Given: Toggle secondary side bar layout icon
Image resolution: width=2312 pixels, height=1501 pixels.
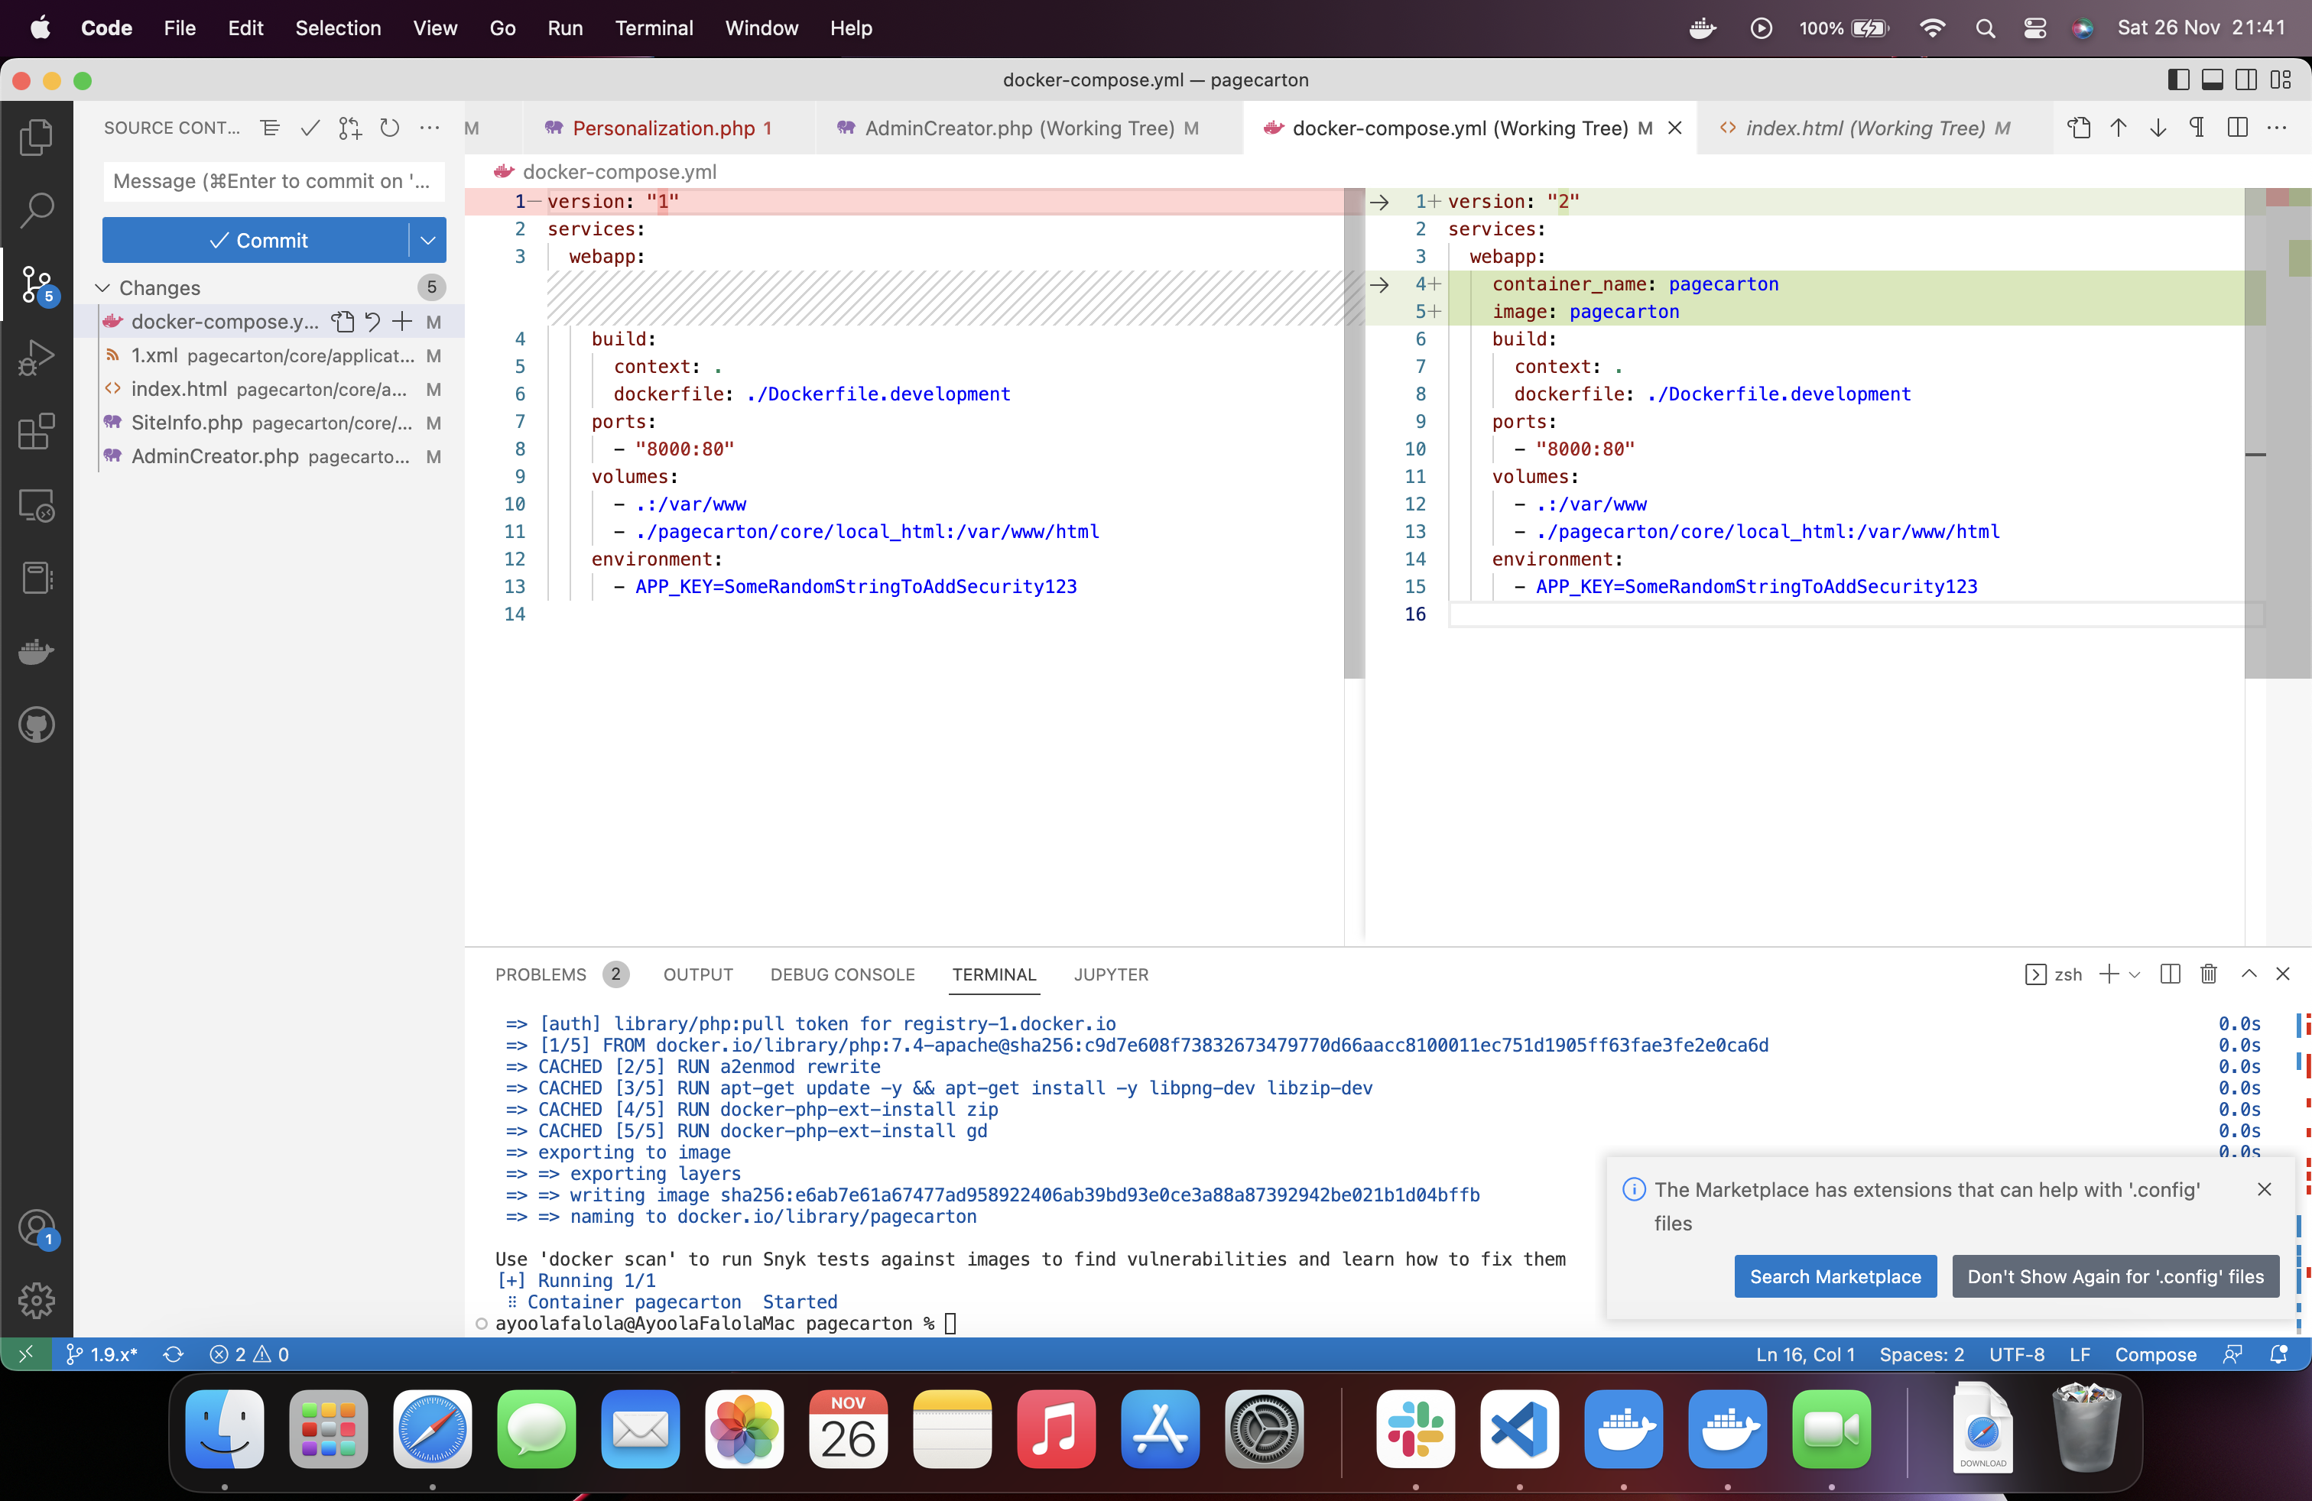Looking at the screenshot, I should [2247, 79].
